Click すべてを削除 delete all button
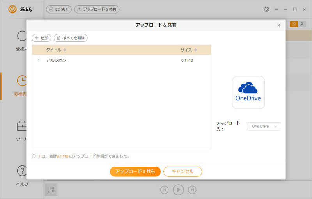The width and height of the screenshot is (312, 199). click(x=71, y=38)
